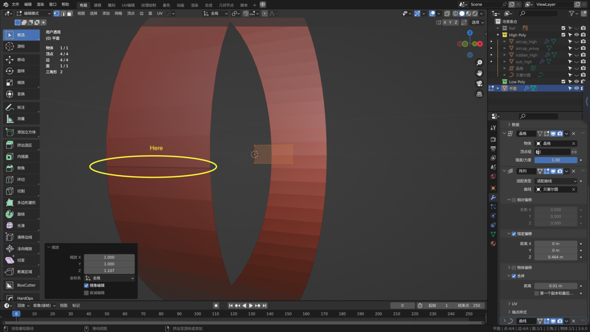Screen dimensions: 590x332
Task: Select the 法向缩放 shrink/fatten tool
Action: [x=21, y=249]
